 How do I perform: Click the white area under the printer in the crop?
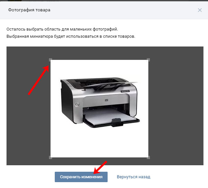click(x=99, y=143)
